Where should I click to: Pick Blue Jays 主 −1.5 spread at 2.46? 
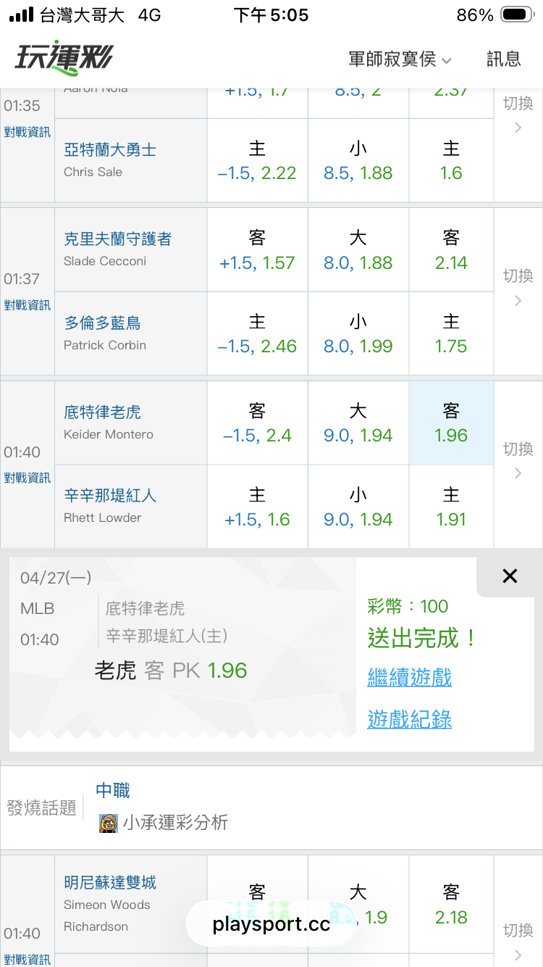pyautogui.click(x=257, y=334)
